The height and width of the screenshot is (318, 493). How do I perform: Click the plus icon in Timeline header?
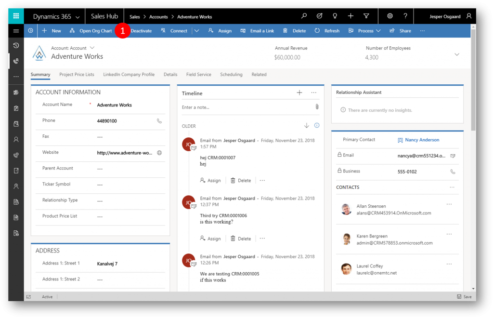[299, 93]
